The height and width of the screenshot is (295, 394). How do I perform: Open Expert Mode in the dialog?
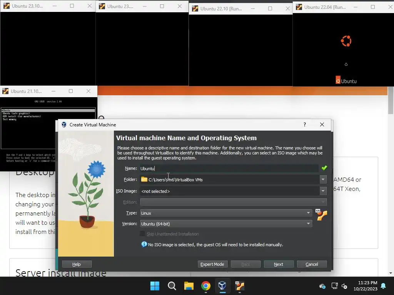(x=212, y=264)
